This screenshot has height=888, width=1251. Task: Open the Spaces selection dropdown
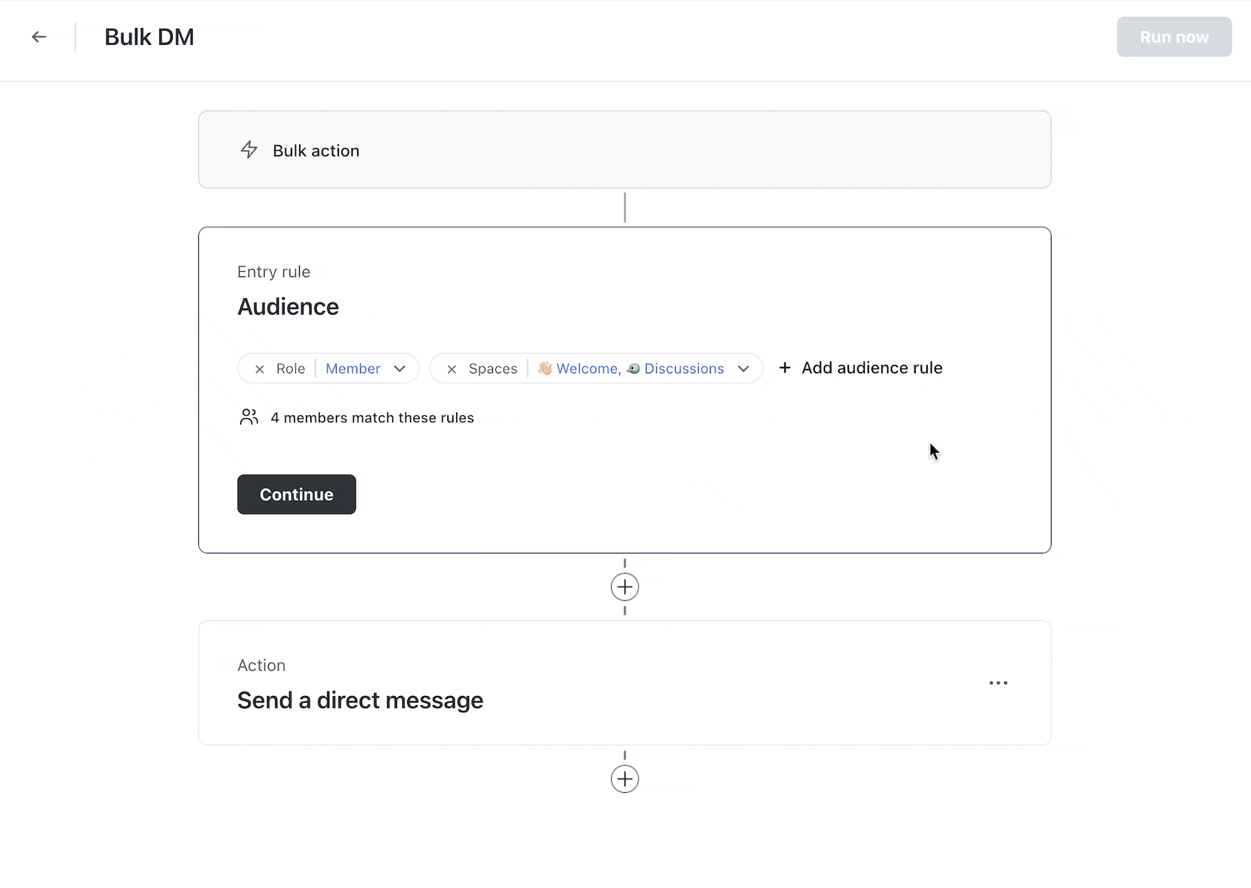point(744,369)
